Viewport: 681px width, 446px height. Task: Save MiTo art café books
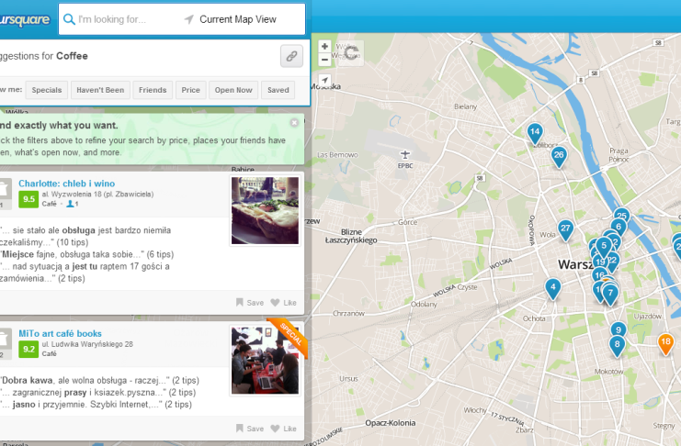coord(250,429)
